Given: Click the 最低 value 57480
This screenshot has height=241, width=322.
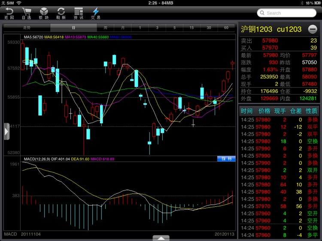Looking at the screenshot, I should 309,84.
